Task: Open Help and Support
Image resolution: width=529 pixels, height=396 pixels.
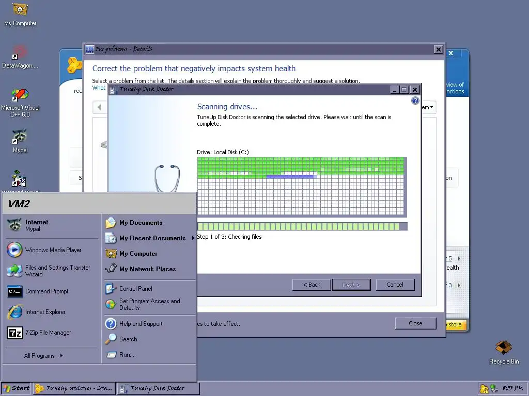Action: 149,324
